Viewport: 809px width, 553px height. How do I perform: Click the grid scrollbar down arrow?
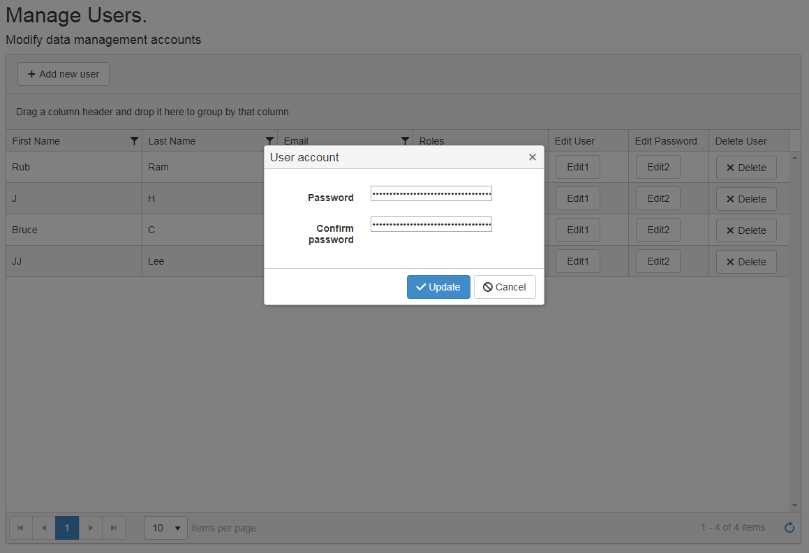click(x=794, y=506)
